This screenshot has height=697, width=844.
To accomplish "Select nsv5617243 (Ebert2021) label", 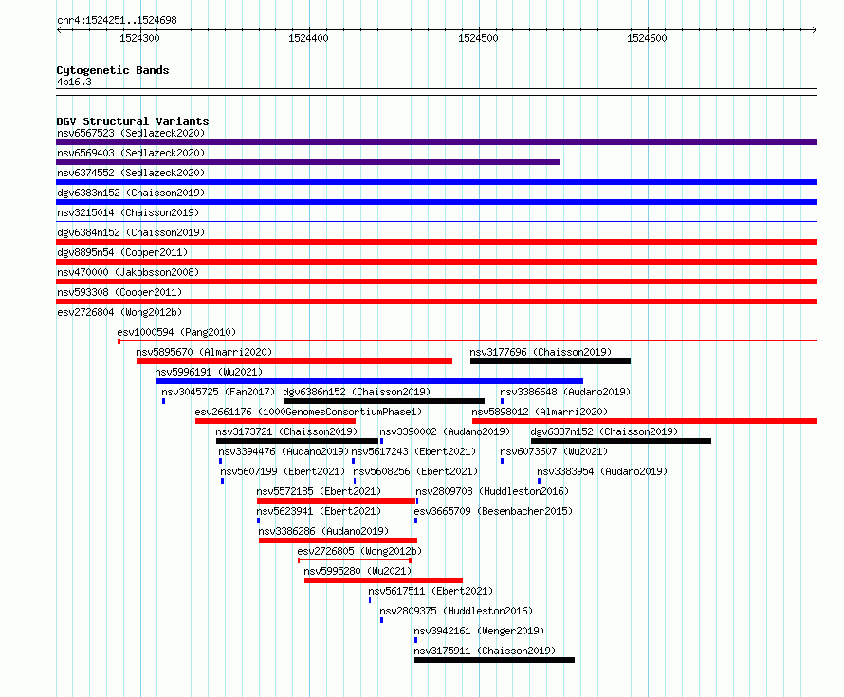I will 413,451.
